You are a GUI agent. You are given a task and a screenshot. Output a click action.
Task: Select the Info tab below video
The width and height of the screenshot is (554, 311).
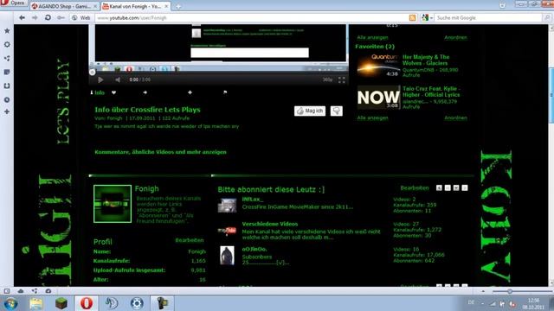(98, 92)
